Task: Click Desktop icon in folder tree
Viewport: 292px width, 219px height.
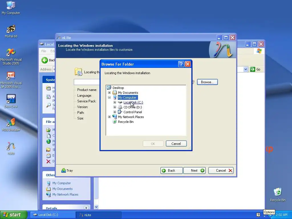Action: click(109, 88)
